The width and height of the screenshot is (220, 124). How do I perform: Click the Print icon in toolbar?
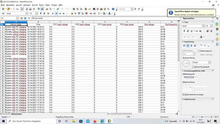pyautogui.click(x=30, y=9)
